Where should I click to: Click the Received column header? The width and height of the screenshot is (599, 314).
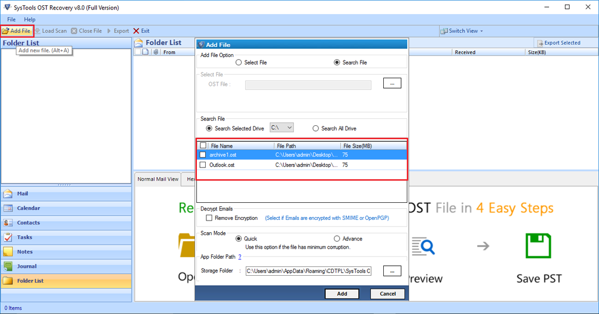point(465,52)
